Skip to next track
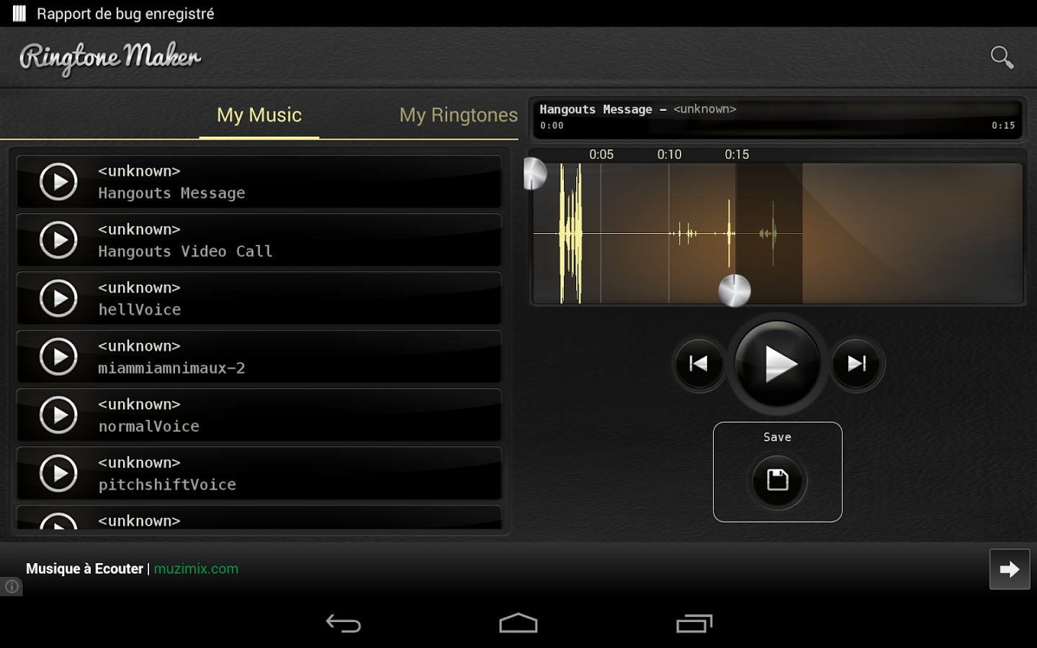 [x=857, y=364]
